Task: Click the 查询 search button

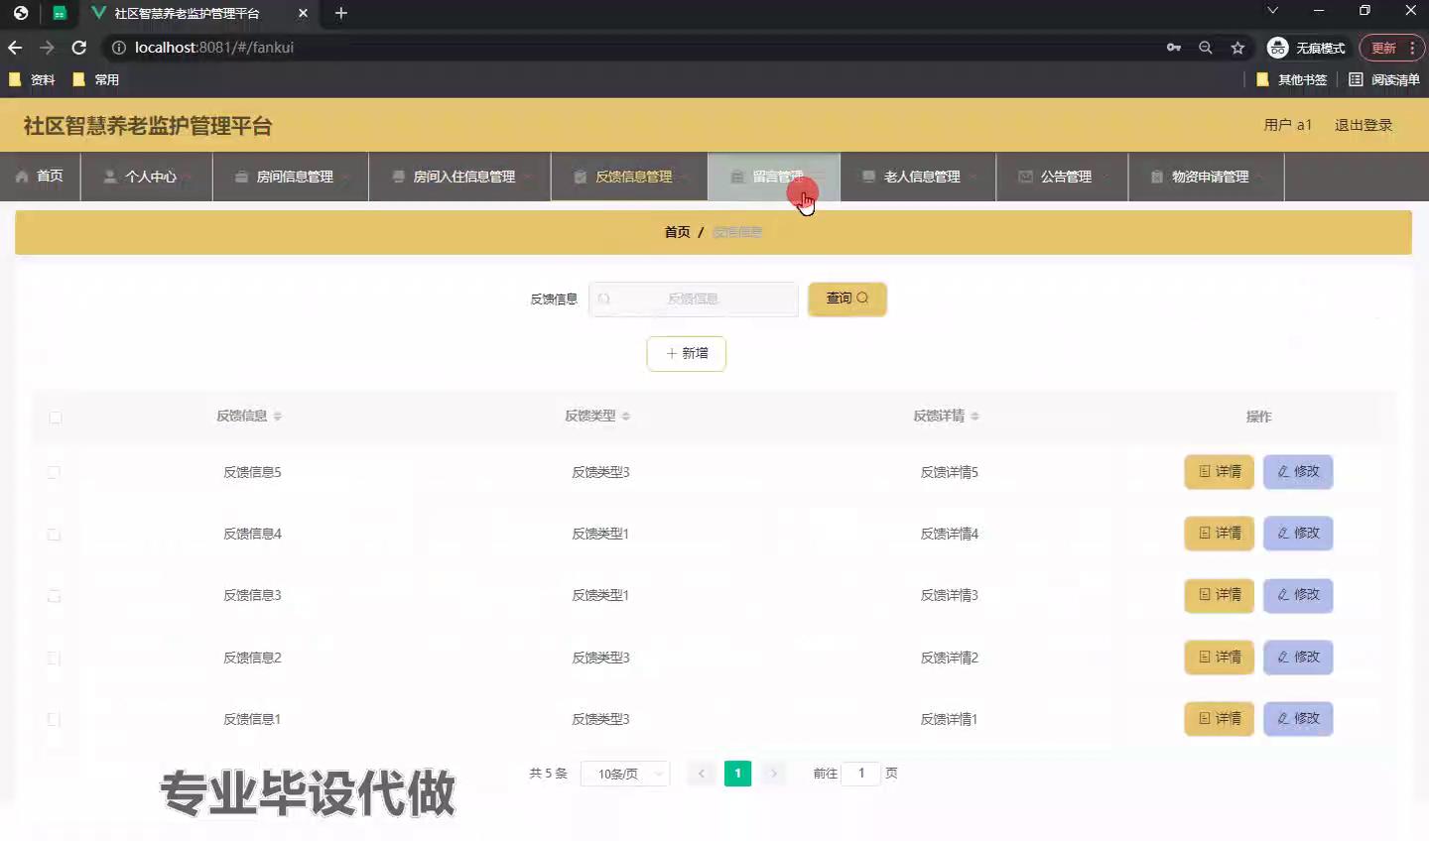Action: point(846,299)
